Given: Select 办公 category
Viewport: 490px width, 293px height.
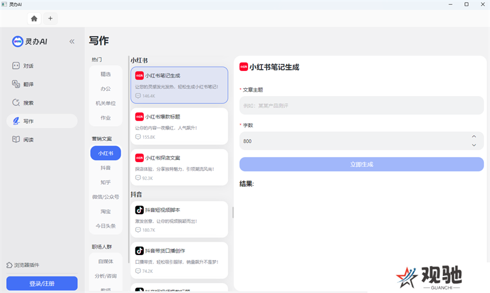Looking at the screenshot, I should coord(105,89).
